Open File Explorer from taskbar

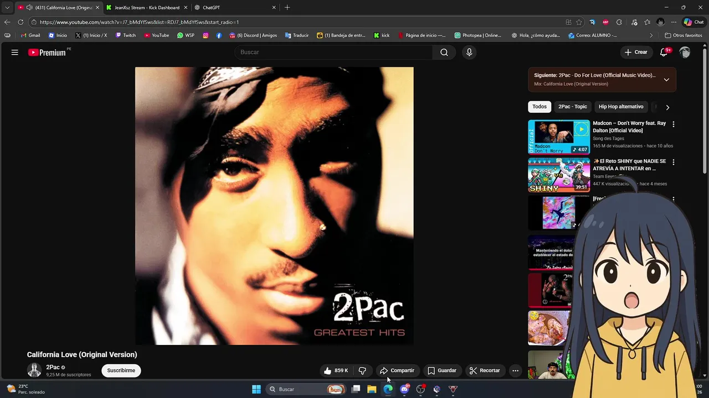click(x=372, y=389)
